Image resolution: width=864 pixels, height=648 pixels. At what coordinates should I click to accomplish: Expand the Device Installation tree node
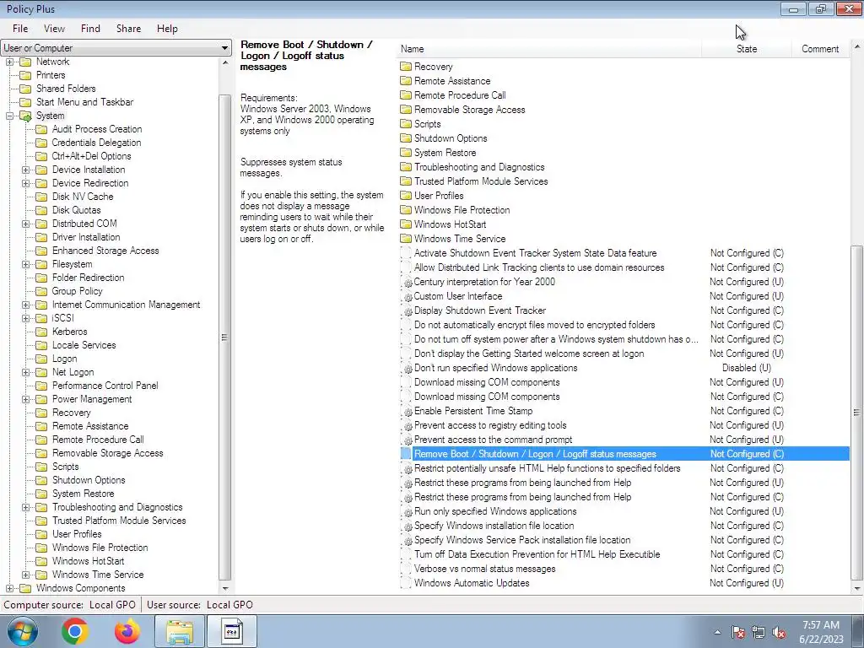25,170
